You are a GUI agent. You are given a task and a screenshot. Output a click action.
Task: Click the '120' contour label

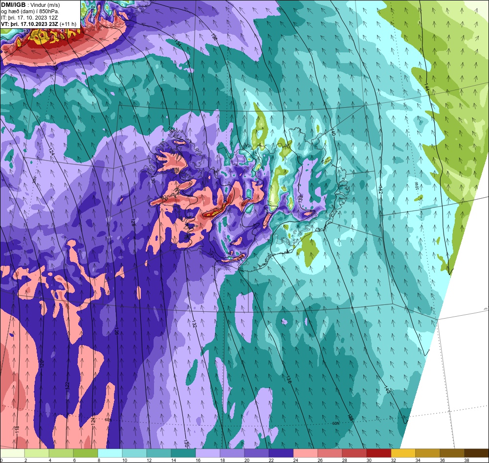coord(42,364)
